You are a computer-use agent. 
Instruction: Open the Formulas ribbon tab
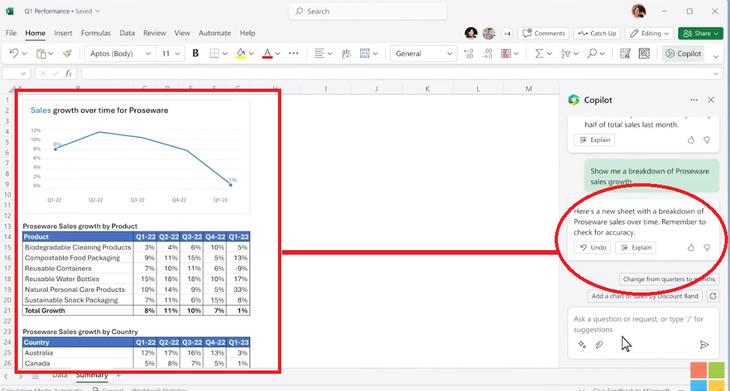coord(96,33)
